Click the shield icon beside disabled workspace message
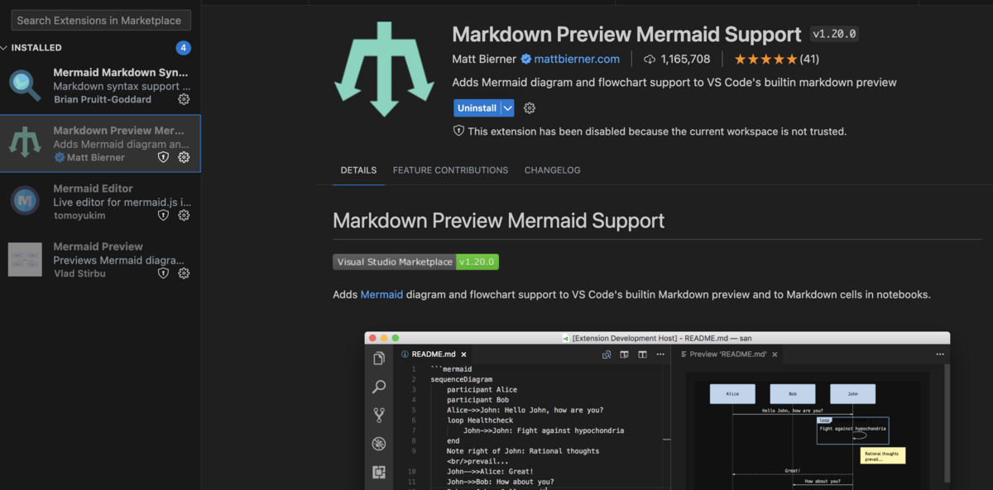993x490 pixels. (x=458, y=131)
